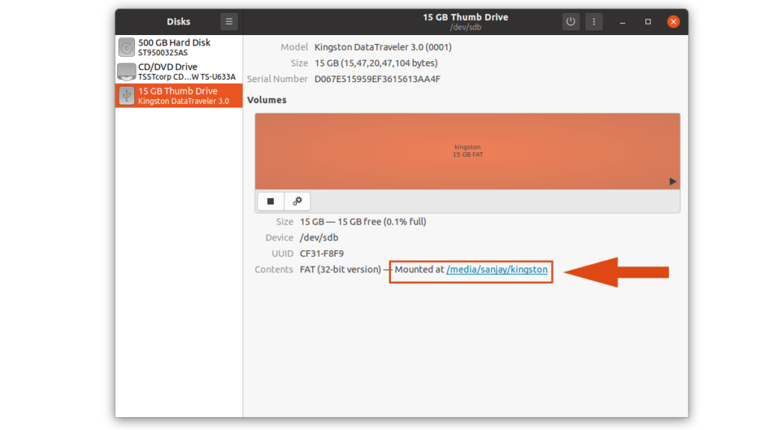
Task: Select the 15 GB Thumb Drive entry
Action: (x=179, y=96)
